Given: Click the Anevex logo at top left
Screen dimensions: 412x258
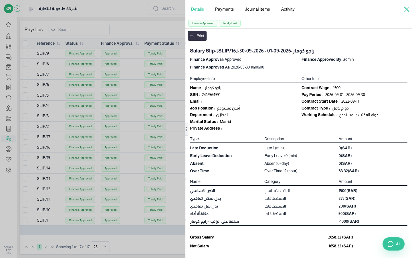Looking at the screenshot, I should tap(9, 9).
